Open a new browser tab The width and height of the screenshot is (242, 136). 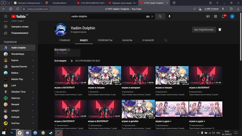(x=174, y=3)
